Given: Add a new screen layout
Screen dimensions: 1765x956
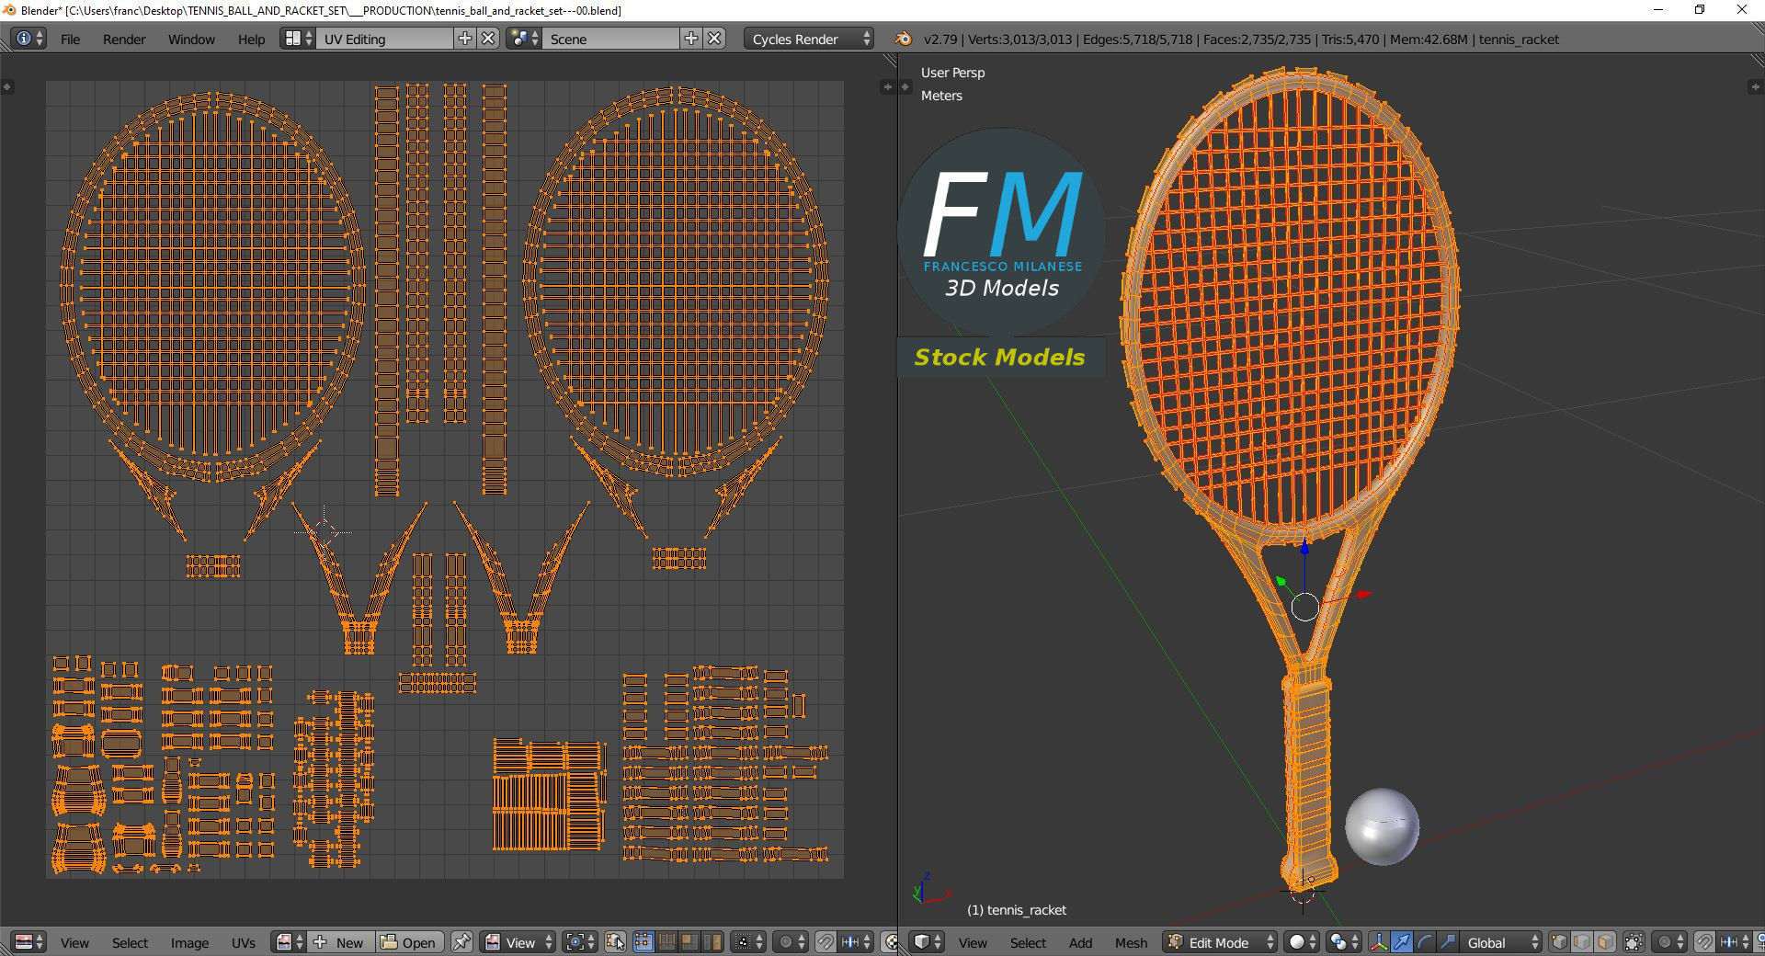Looking at the screenshot, I should pos(465,39).
